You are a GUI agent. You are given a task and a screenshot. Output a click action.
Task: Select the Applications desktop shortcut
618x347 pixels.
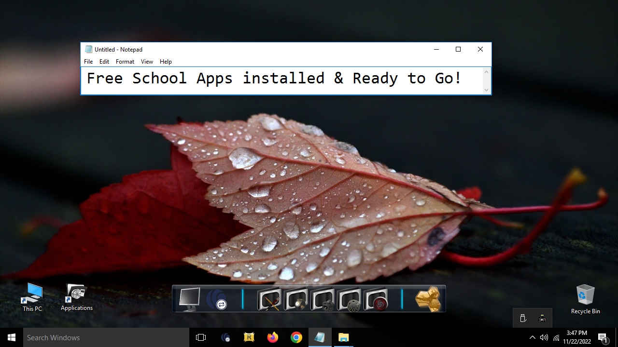pos(76,297)
